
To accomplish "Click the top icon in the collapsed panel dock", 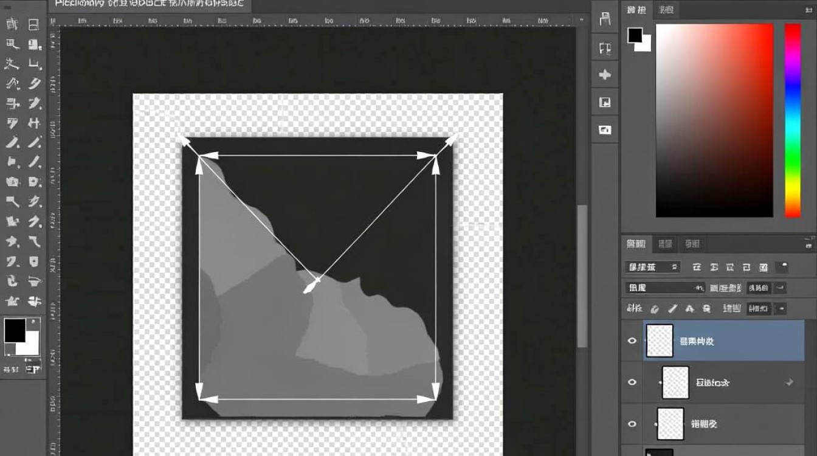I will tap(605, 19).
